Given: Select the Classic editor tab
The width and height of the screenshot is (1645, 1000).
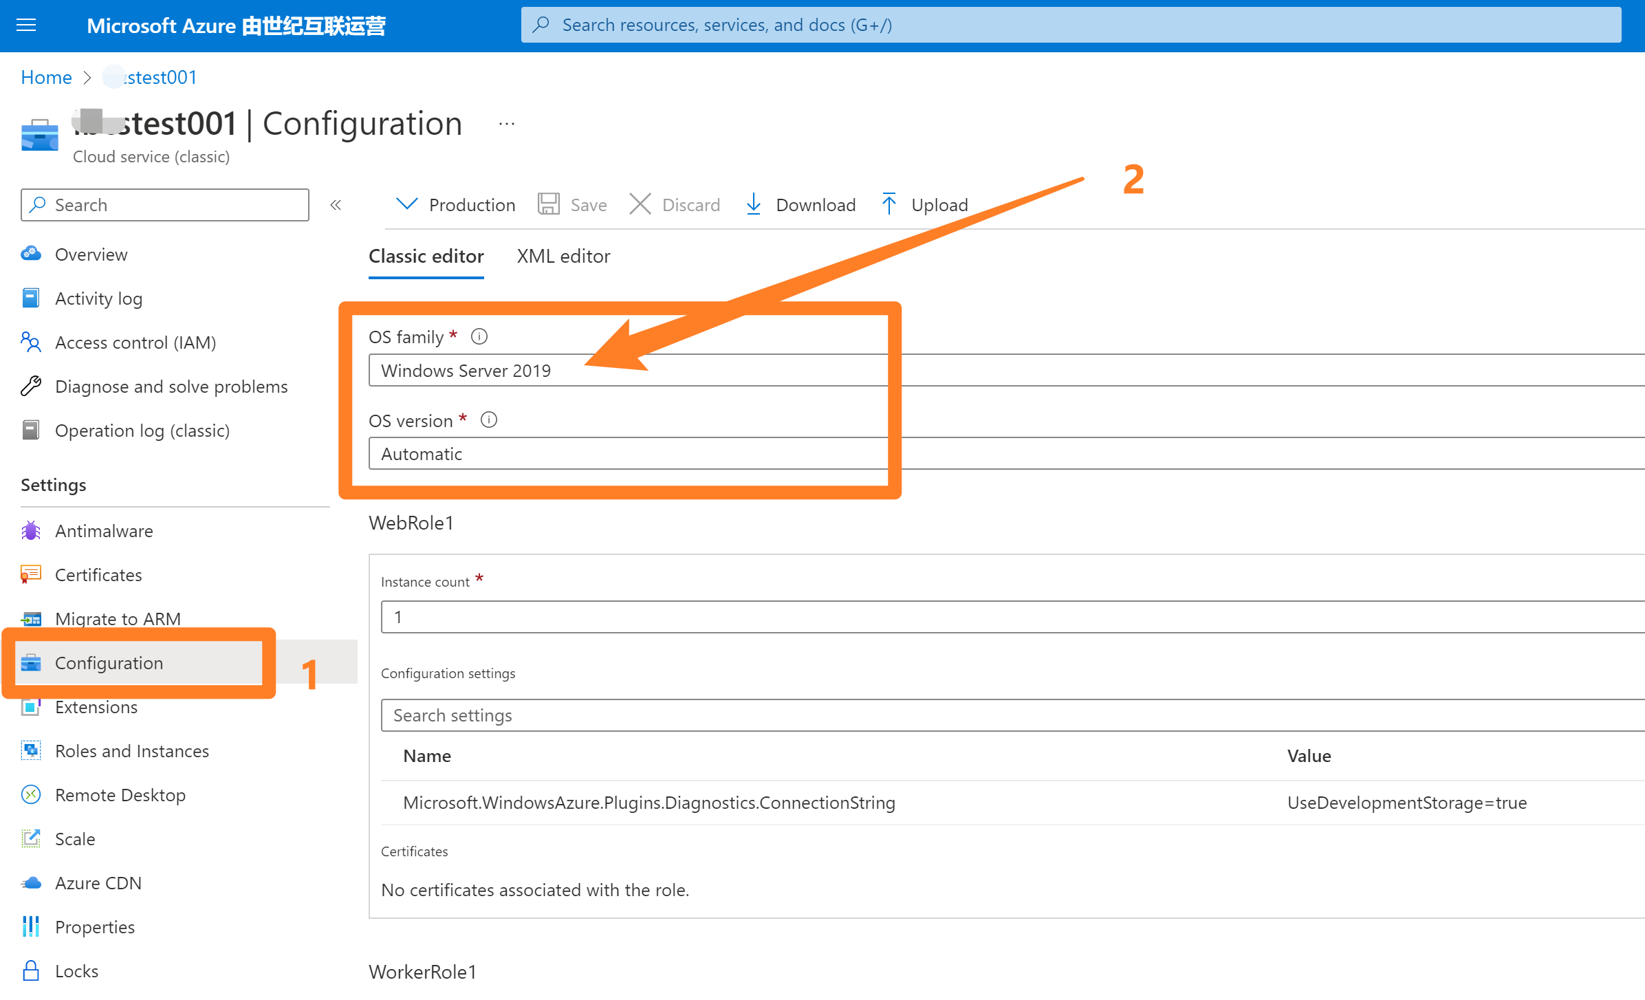Looking at the screenshot, I should pyautogui.click(x=426, y=256).
